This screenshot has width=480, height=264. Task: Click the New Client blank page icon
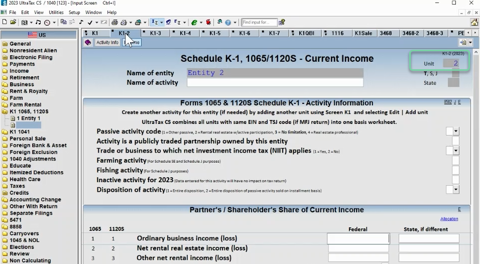[x=5, y=23]
